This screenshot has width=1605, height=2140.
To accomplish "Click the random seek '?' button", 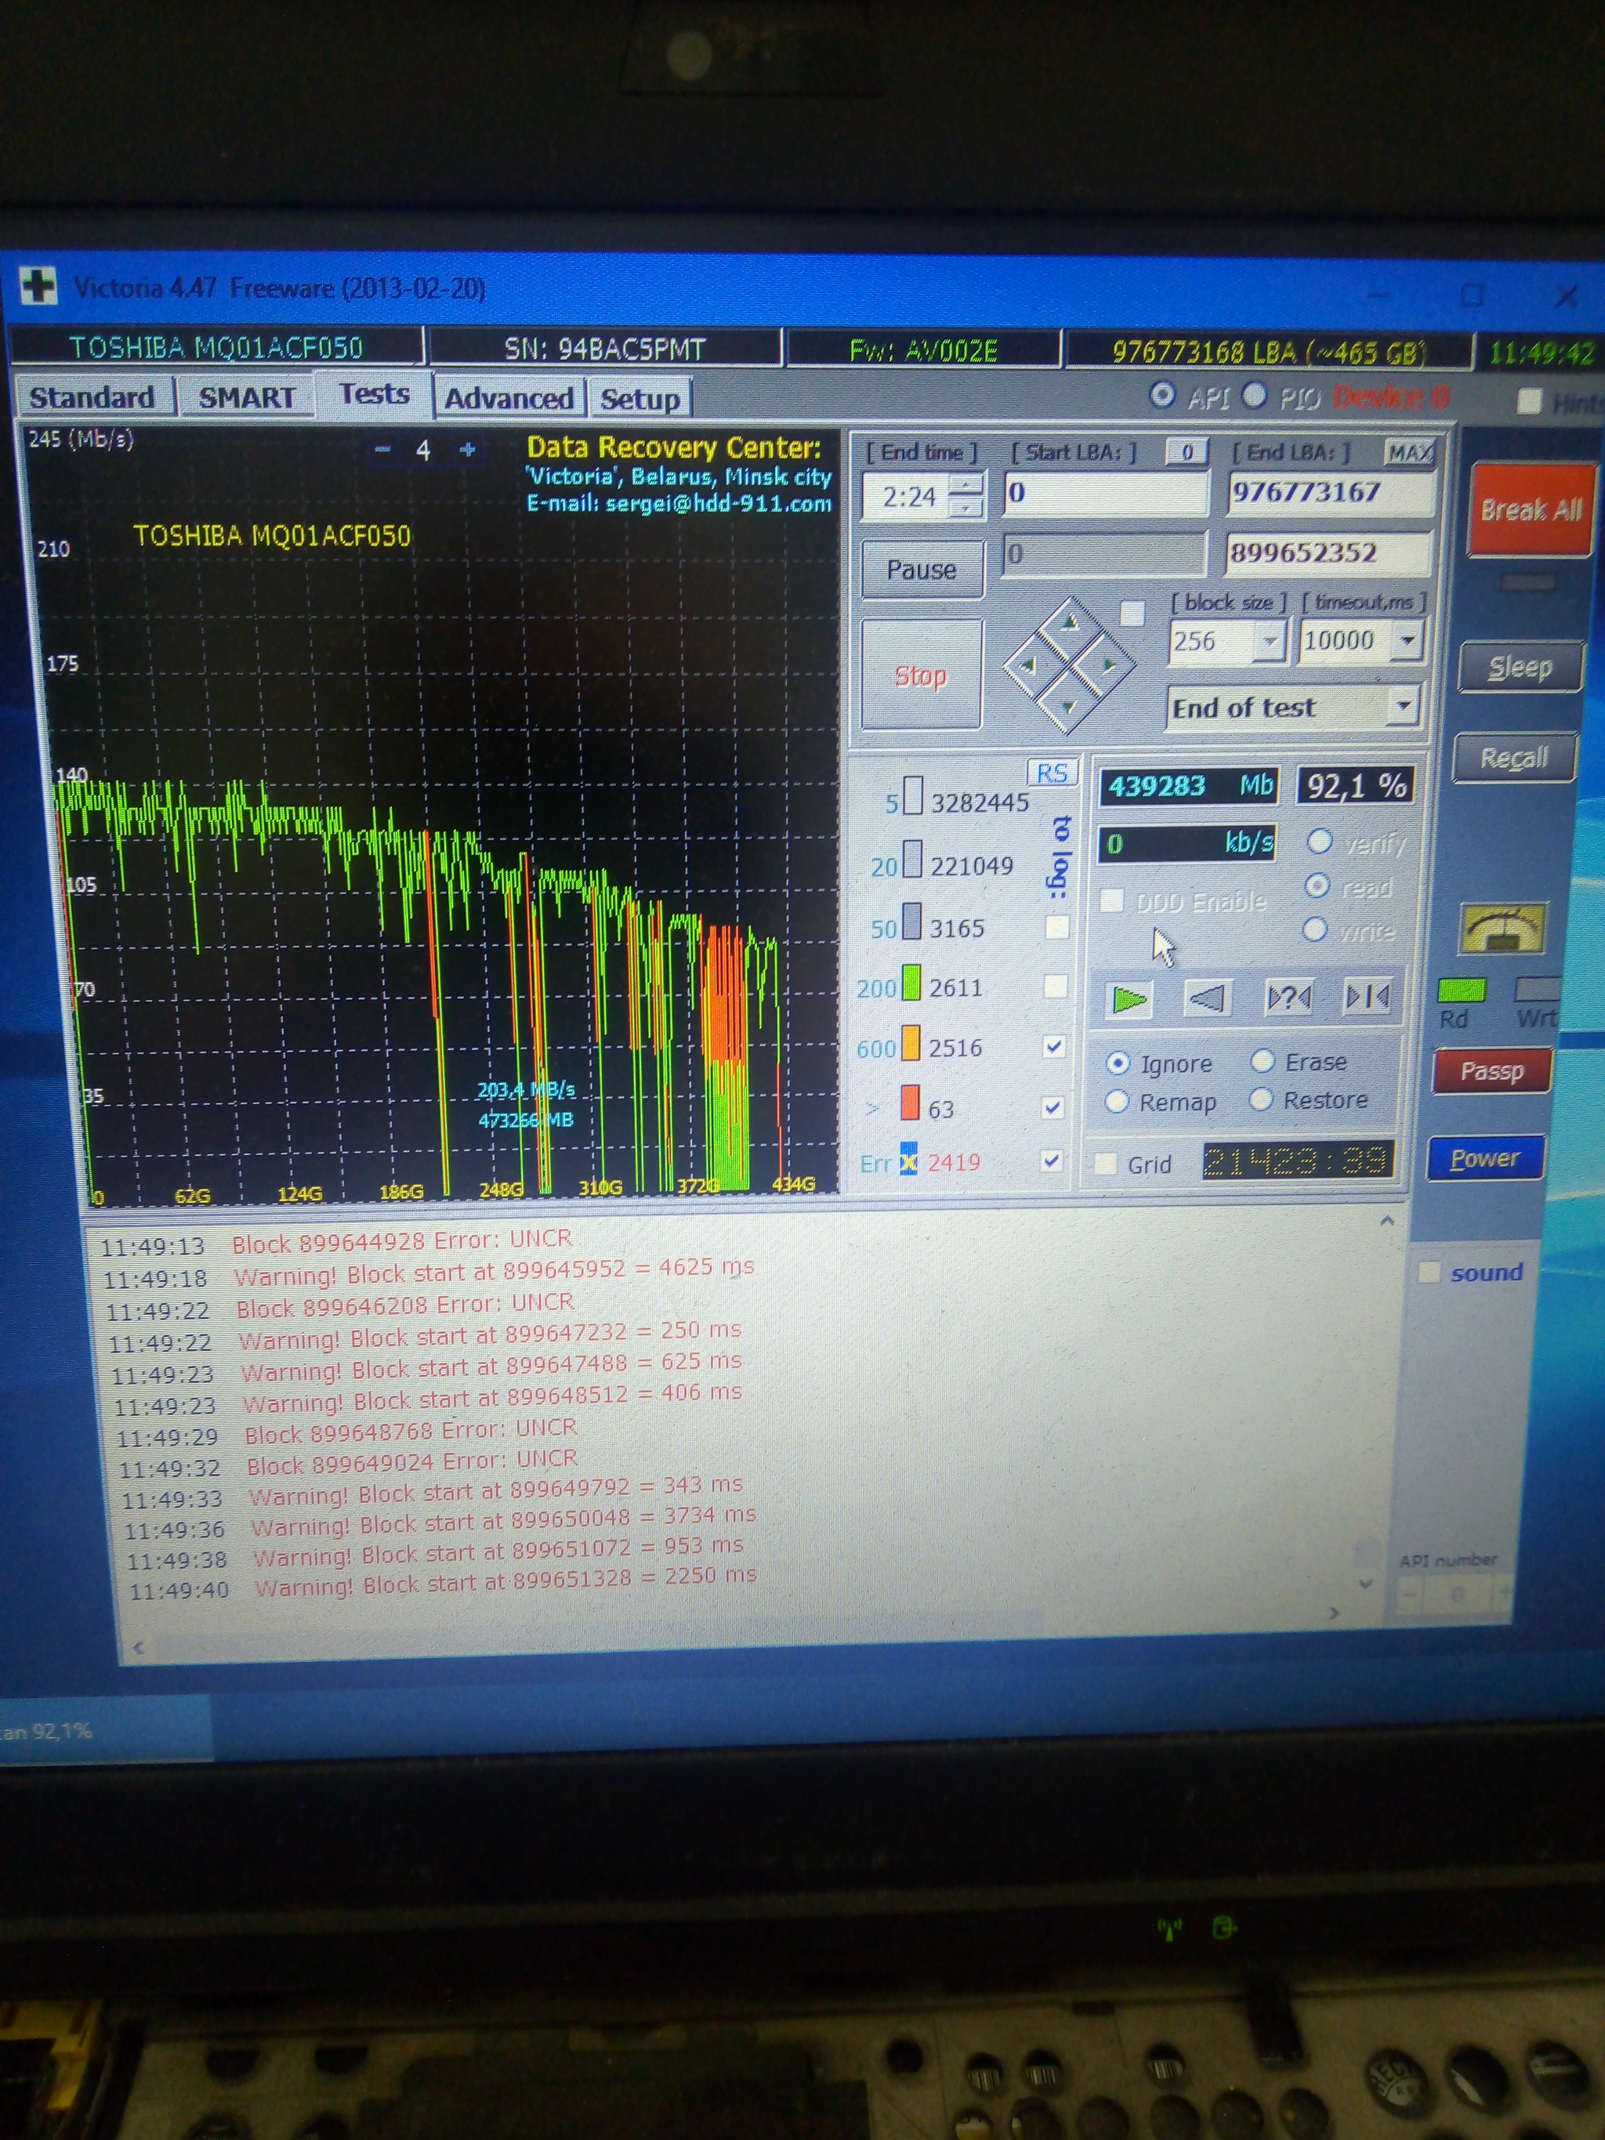I will click(1288, 997).
